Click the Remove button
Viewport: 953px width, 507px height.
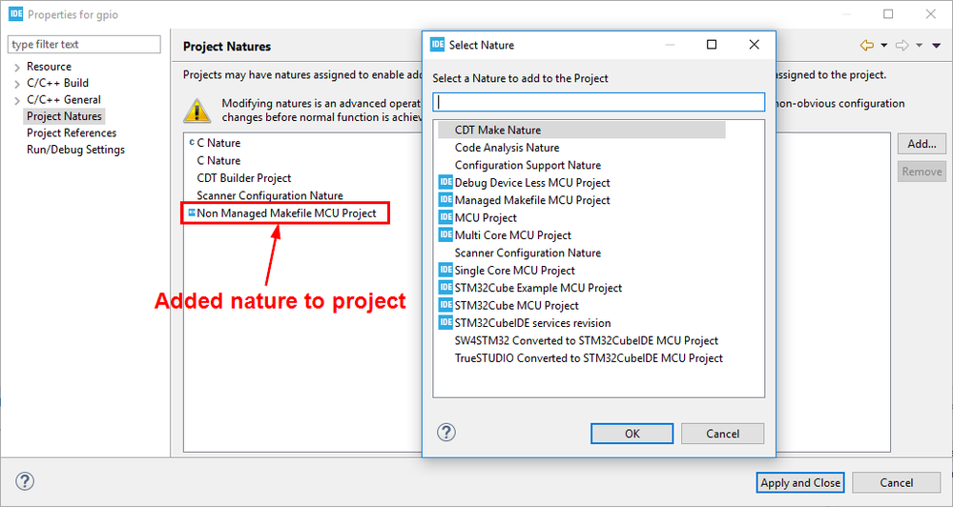coord(922,172)
